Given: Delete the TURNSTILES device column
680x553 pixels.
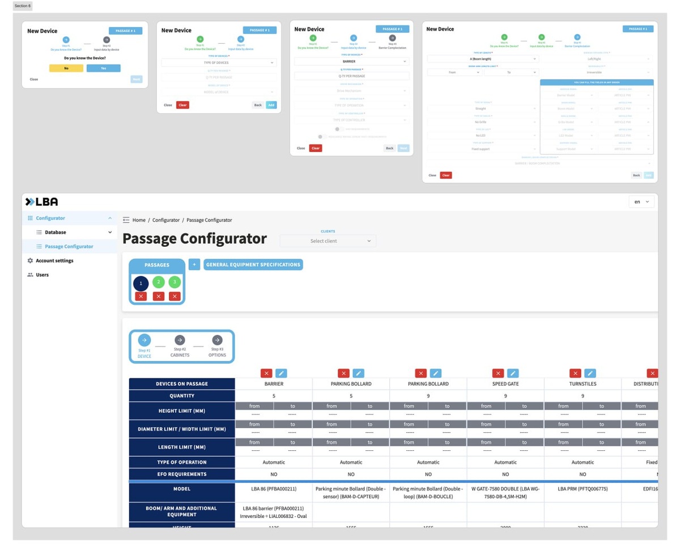Looking at the screenshot, I should point(575,373).
